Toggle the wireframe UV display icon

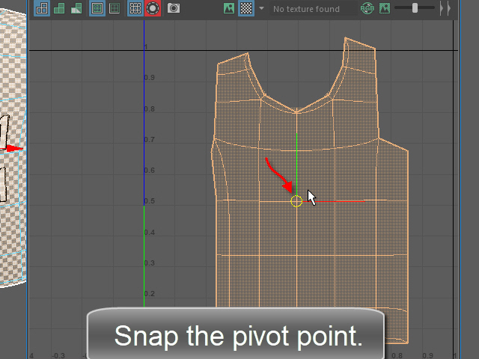point(42,9)
